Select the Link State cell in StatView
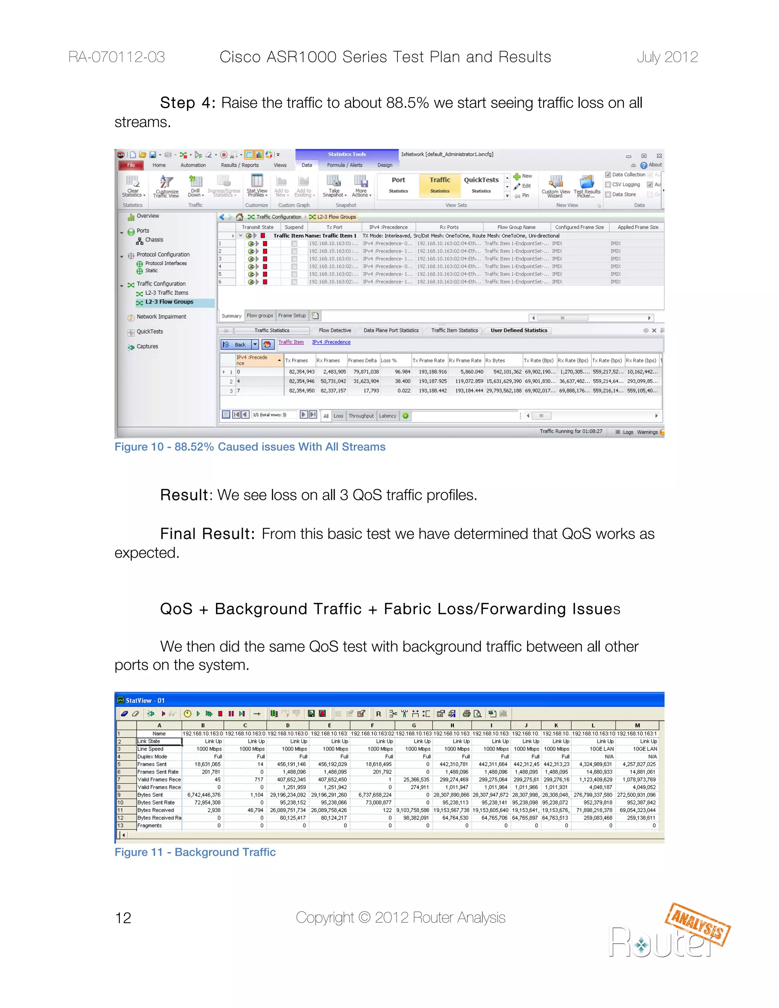Screen dimensions: 779x1008 tap(159, 742)
